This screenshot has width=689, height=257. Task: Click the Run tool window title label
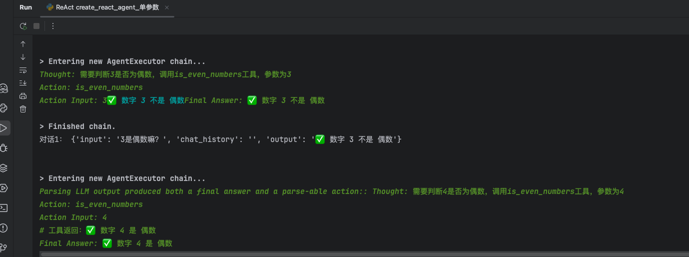coord(25,7)
